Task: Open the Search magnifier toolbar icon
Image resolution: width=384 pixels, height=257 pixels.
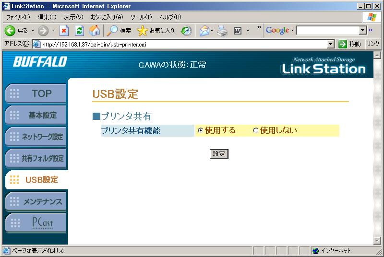Action: point(112,31)
